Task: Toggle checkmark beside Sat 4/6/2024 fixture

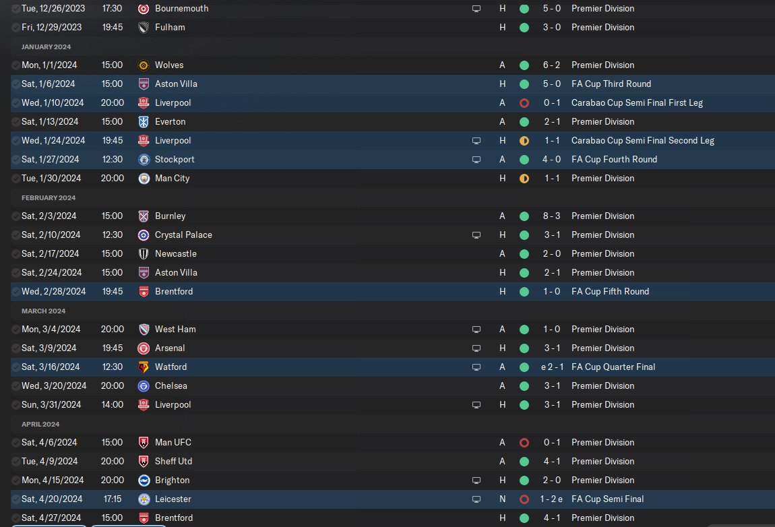Action: pos(15,443)
